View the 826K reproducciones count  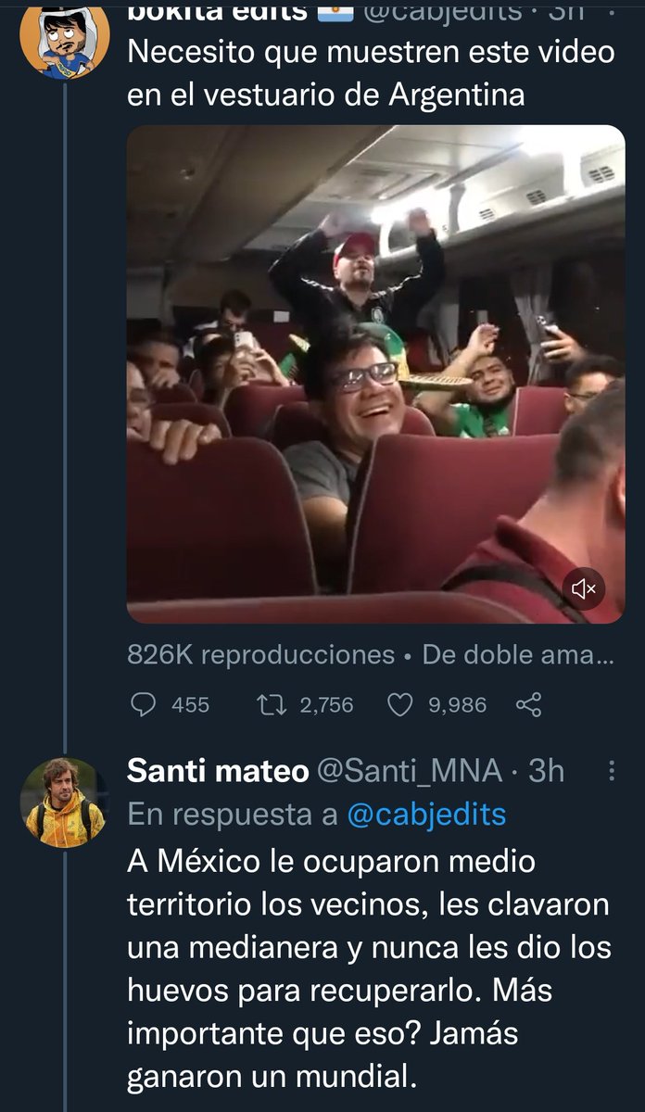point(261,654)
